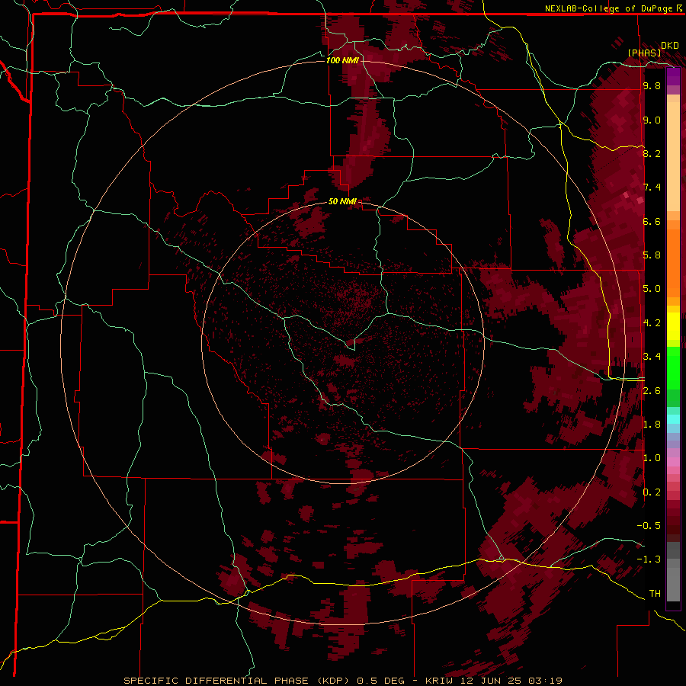Click the TH threshold label
The width and height of the screenshot is (686, 686).
coord(655,594)
